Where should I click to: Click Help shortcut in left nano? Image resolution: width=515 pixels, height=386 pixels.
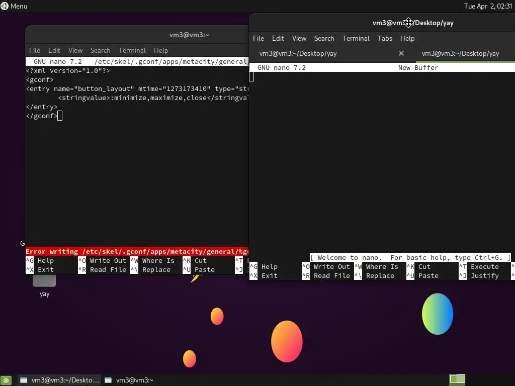click(x=40, y=261)
